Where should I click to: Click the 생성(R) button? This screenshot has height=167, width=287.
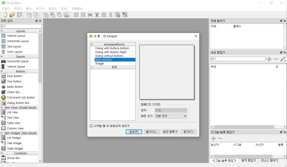(134, 132)
